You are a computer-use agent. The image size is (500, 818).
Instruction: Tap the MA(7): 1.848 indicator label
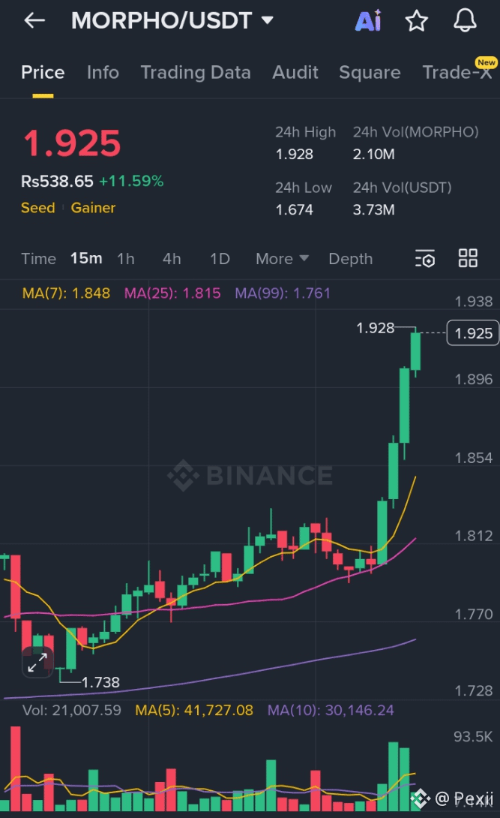click(66, 293)
